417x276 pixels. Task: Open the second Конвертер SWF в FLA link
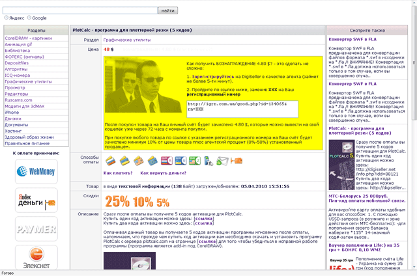tap(352, 84)
